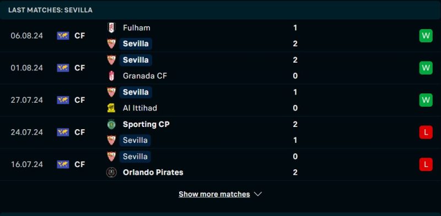Click the Granada CF club crest
Image resolution: width=441 pixels, height=216 pixels.
tap(111, 76)
